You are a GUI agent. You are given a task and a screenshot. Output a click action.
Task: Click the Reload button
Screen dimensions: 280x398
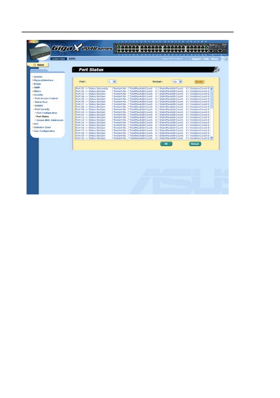pos(195,144)
